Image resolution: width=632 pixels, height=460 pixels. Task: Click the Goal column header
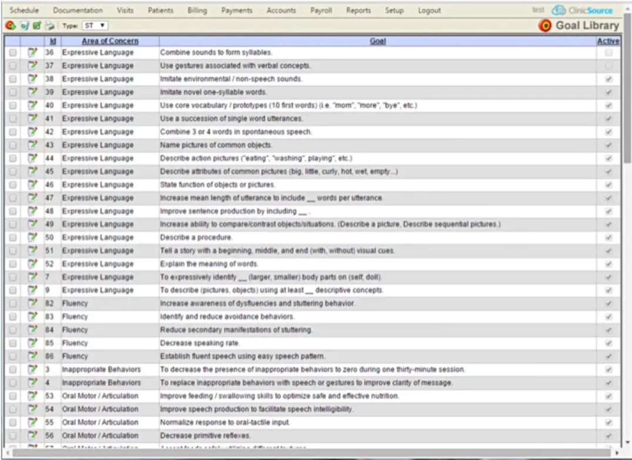coord(377,41)
